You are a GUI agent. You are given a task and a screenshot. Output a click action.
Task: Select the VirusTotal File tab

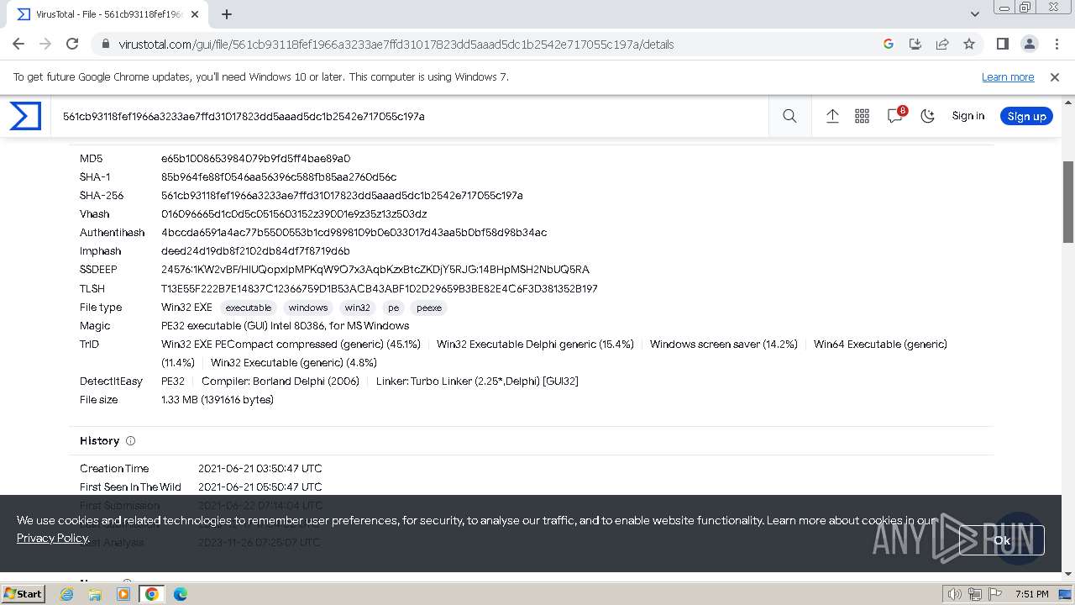pyautogui.click(x=107, y=14)
